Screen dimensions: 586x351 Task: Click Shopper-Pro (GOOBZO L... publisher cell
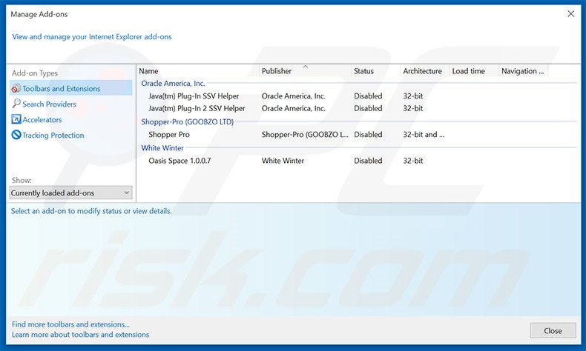[305, 134]
